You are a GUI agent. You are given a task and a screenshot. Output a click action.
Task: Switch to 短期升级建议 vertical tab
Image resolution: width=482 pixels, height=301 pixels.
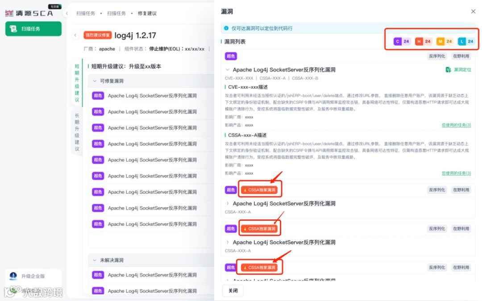pos(77,82)
